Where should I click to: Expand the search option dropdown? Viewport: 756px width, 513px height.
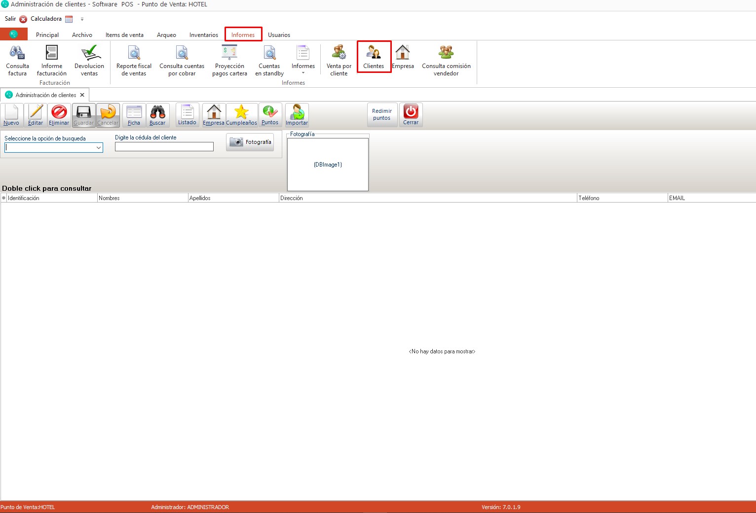pyautogui.click(x=99, y=148)
